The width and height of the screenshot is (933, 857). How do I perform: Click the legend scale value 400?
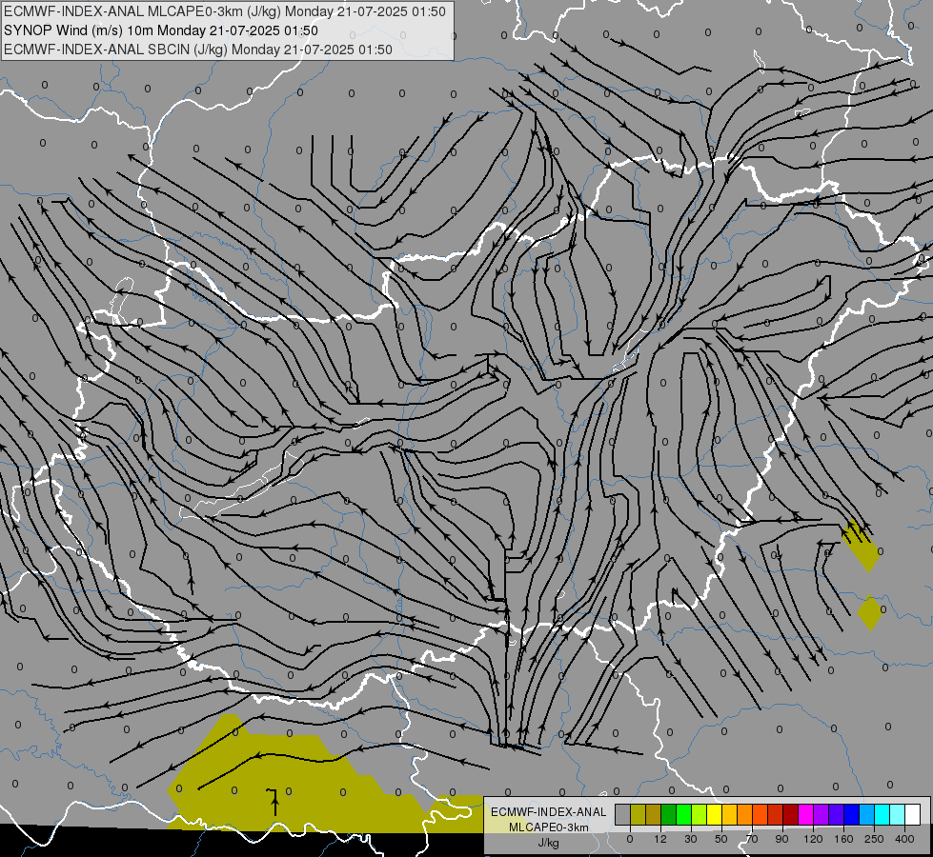[x=904, y=839]
